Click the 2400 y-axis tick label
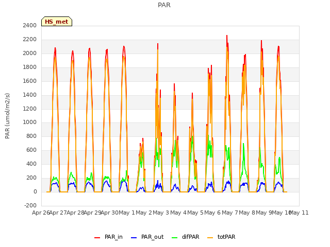This screenshot has height=247, width=330. (x=30, y=25)
